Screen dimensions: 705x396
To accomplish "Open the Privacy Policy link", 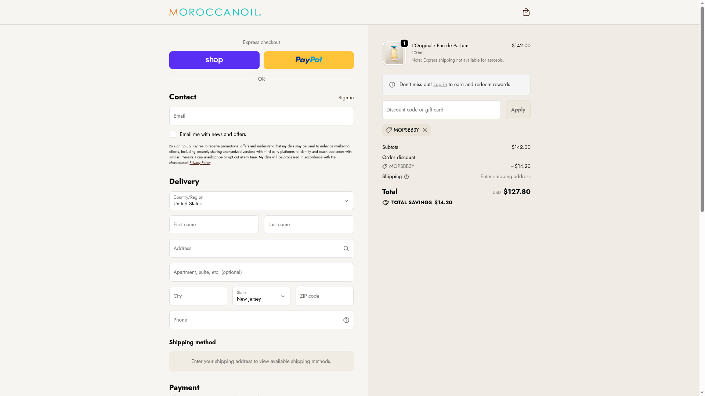I will click(x=200, y=163).
